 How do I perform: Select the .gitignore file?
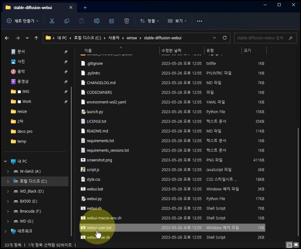tap(173, 64)
